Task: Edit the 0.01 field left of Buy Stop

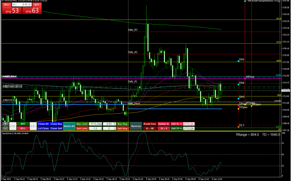Action: coord(109,124)
